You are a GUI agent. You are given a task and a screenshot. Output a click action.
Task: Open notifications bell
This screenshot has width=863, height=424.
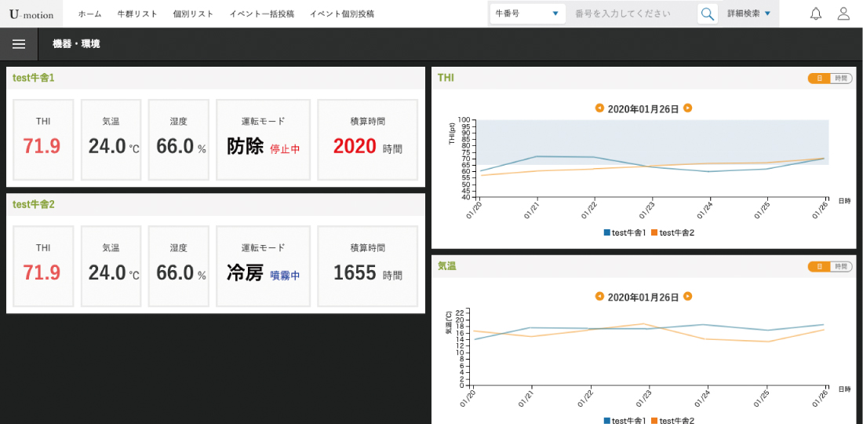coord(816,13)
